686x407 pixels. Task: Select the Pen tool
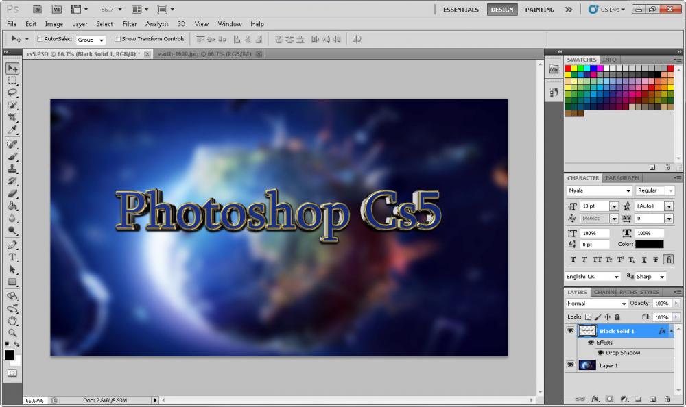(12, 245)
